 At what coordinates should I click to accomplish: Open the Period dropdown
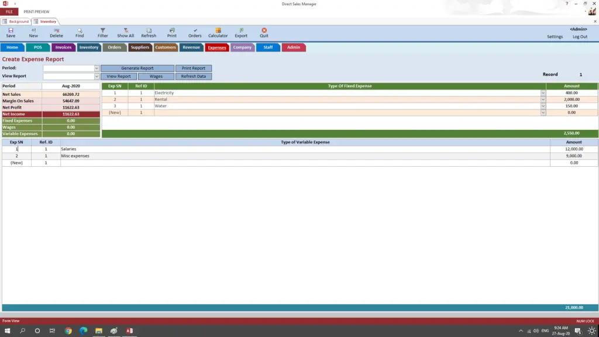coord(96,67)
